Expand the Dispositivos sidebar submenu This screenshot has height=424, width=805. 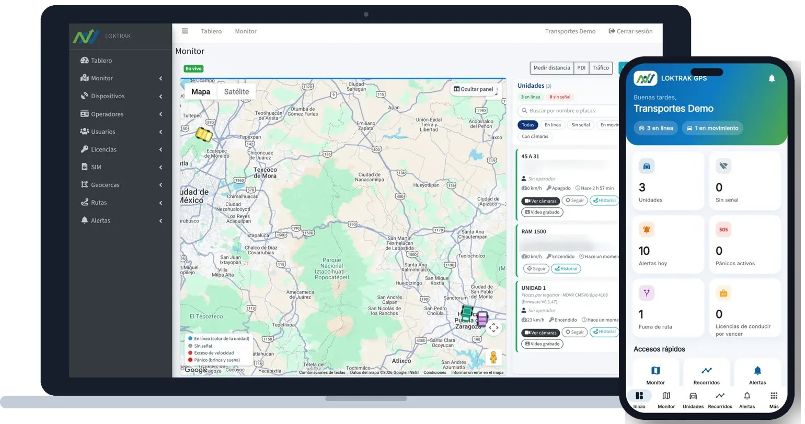click(120, 96)
